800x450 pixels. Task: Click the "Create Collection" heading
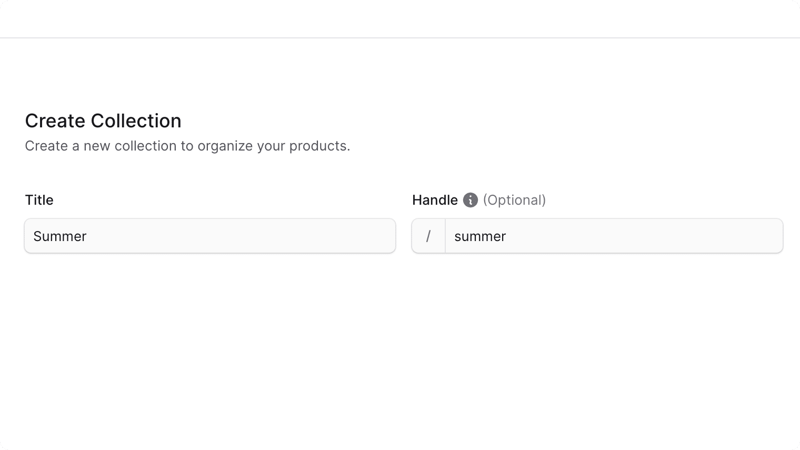coord(103,121)
